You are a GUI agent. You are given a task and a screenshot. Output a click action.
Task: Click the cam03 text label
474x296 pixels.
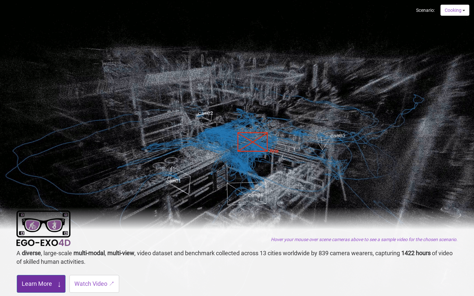point(338,136)
